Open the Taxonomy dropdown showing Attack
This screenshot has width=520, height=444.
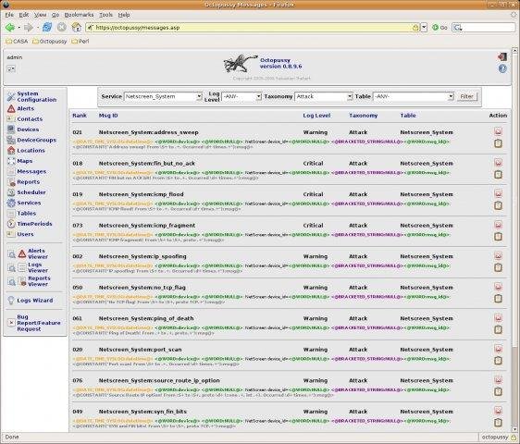tap(324, 96)
